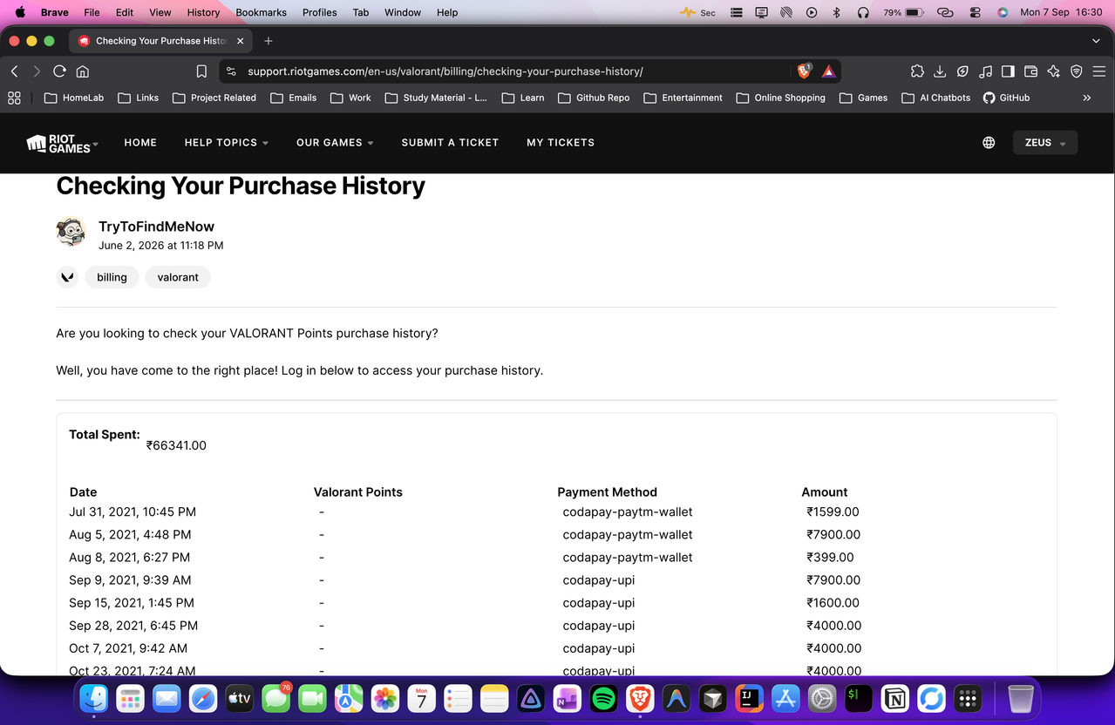
Task: Go back using the browser back arrow
Action: [14, 71]
